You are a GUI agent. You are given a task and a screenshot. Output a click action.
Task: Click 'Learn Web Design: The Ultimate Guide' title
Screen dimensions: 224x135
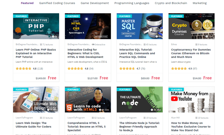point(33,125)
